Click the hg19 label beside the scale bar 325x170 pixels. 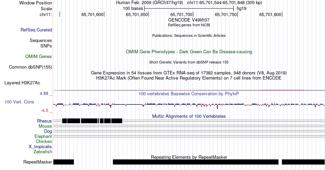[242, 9]
